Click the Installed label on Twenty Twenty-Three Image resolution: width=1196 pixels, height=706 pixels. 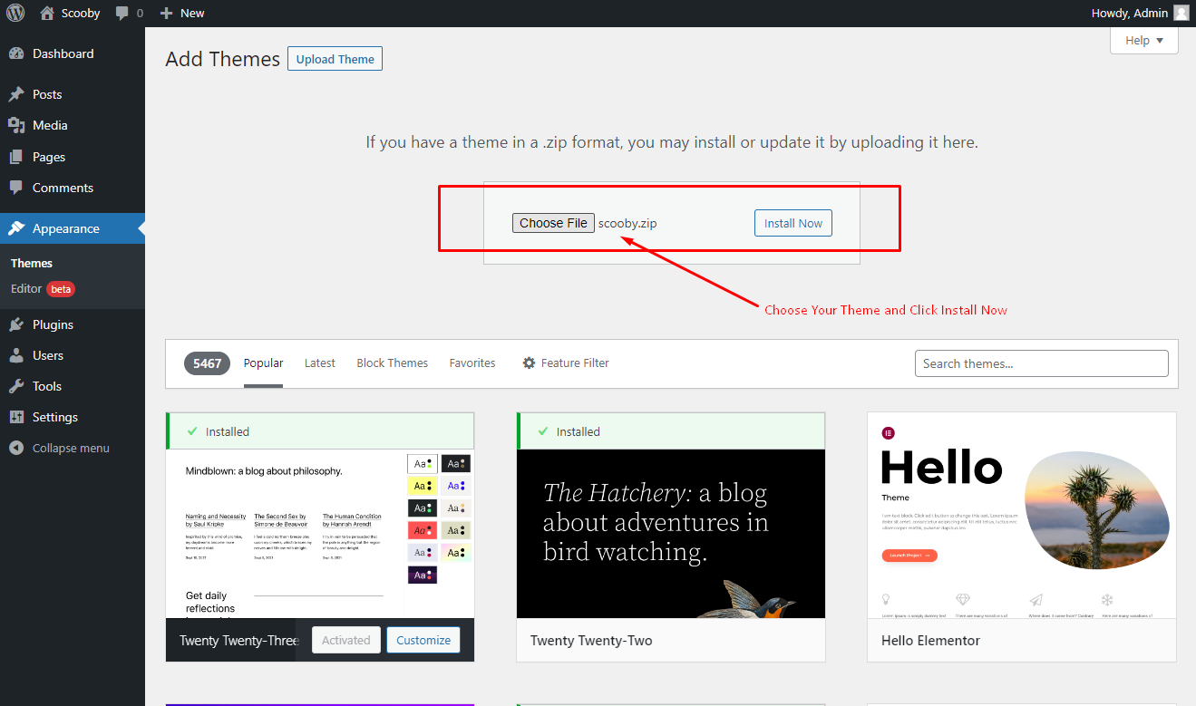click(228, 431)
